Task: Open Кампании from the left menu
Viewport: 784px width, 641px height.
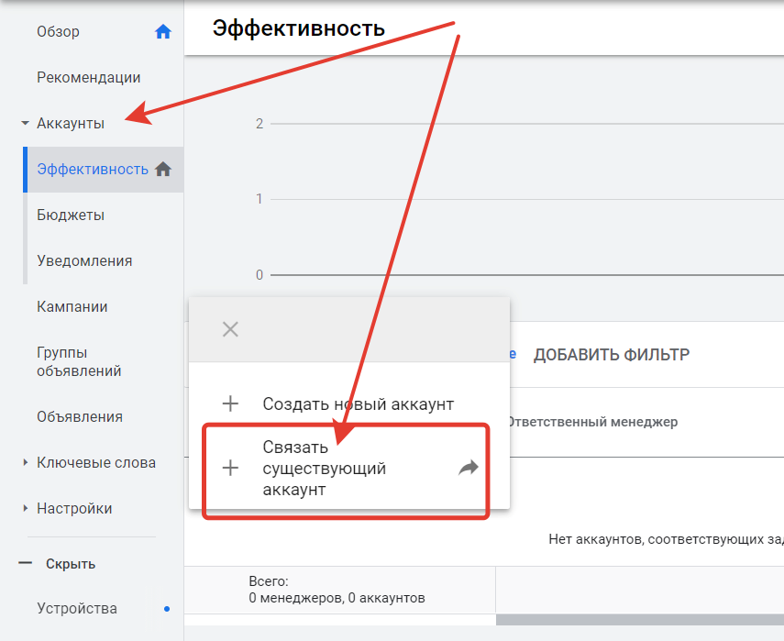Action: coord(72,307)
